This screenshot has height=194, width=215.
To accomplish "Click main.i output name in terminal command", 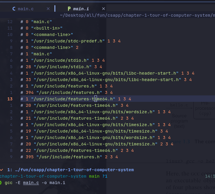I will pos(57,183).
